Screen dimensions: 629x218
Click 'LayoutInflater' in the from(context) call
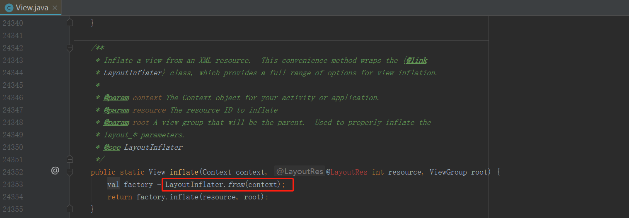(x=195, y=184)
